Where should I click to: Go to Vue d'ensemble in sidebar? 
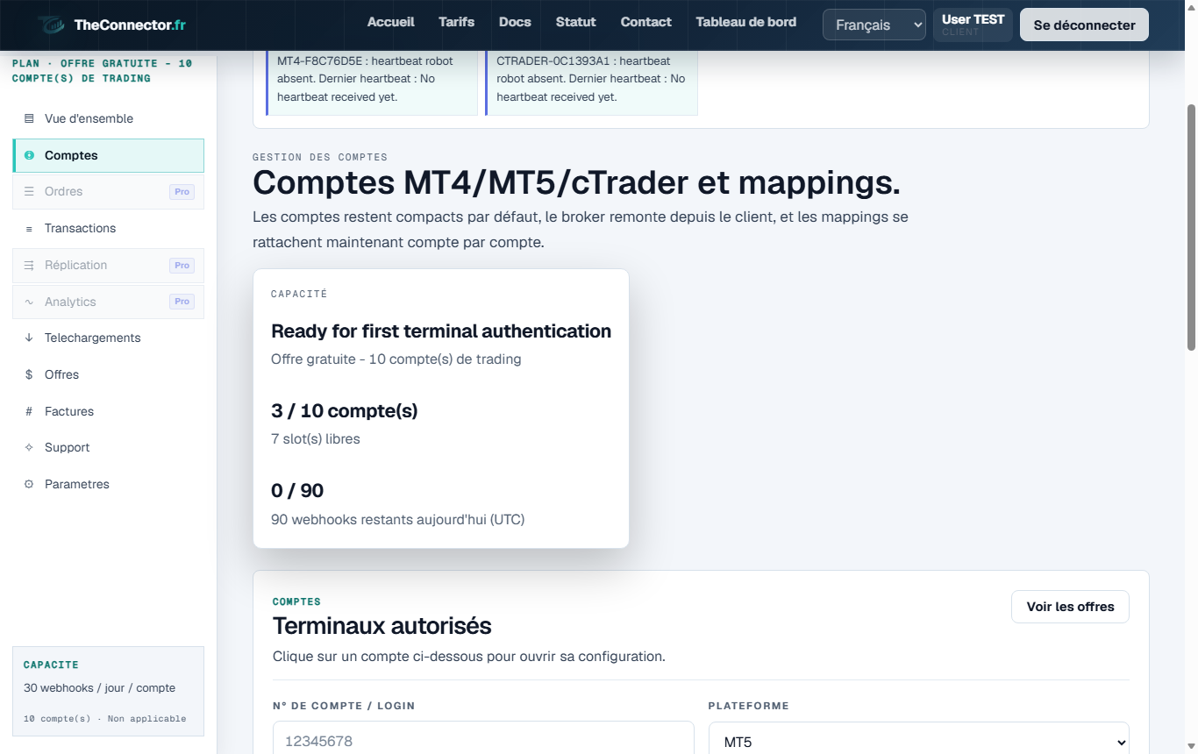(x=109, y=118)
